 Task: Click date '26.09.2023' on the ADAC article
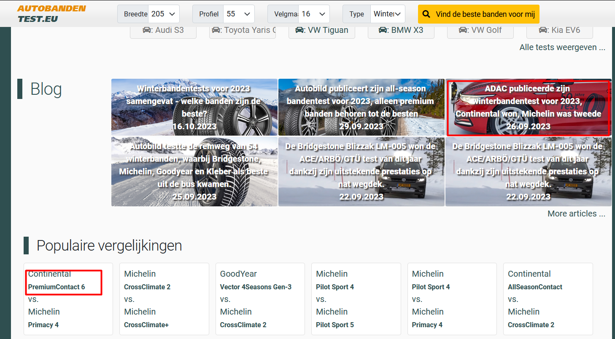[x=528, y=126]
